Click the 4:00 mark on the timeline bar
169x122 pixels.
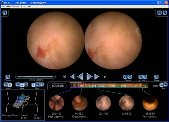coord(113,86)
